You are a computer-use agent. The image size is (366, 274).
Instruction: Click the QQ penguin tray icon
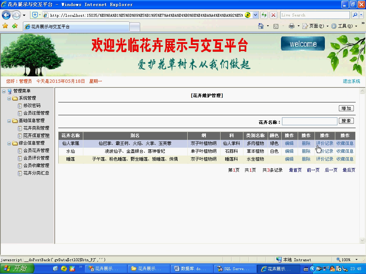pos(332,269)
